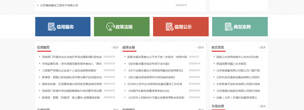The image size is (304, 110).
Task: Show more in 信用服务 section via +更多
Action: click(x=115, y=47)
